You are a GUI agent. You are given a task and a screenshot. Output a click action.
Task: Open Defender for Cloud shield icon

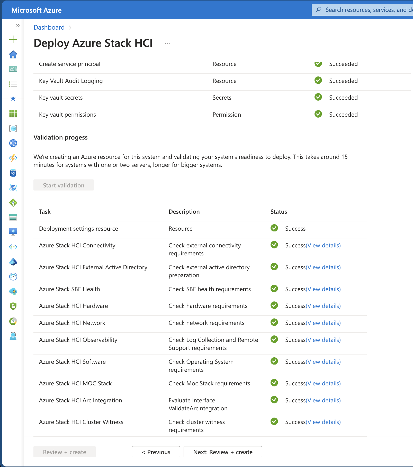tap(13, 306)
